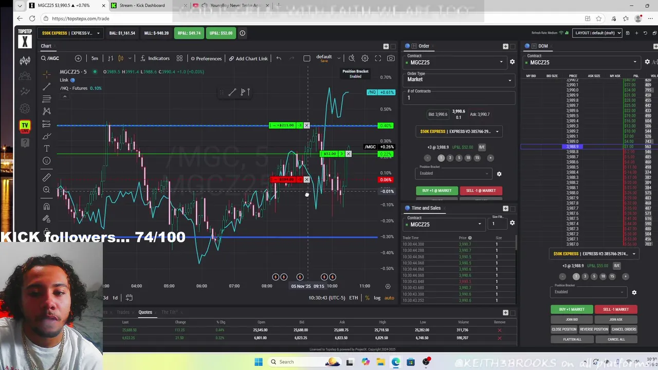Image resolution: width=658 pixels, height=370 pixels.
Task: Take a chart snapshot with camera icon
Action: 391,59
